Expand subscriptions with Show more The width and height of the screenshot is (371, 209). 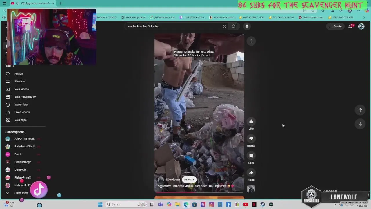click(x=21, y=193)
